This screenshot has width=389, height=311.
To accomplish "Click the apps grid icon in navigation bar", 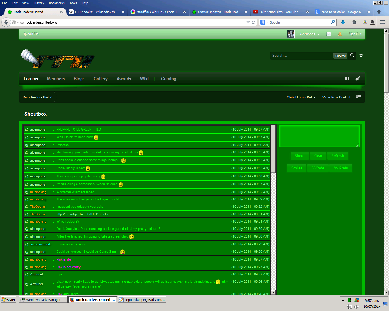I will tap(347, 79).
